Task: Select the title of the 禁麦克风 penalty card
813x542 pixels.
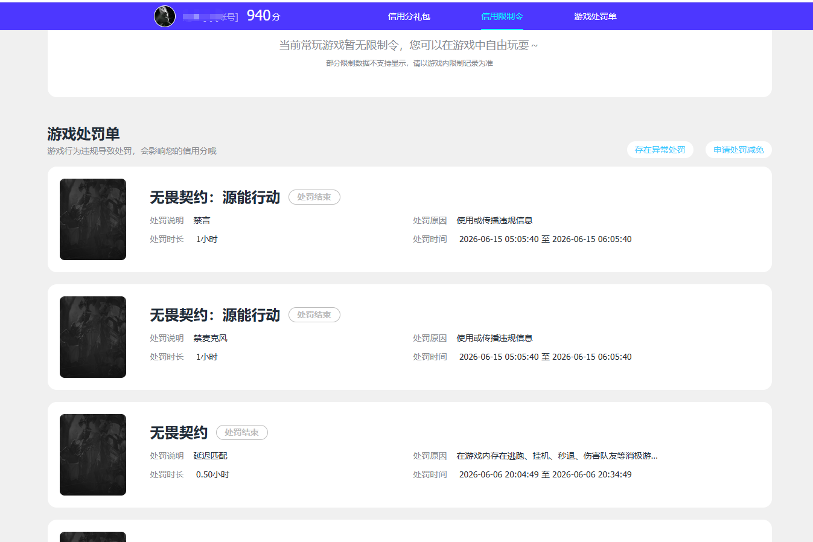Action: coord(215,315)
